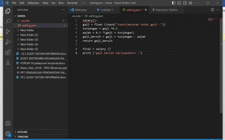Open the Search view icon

coord(8,22)
